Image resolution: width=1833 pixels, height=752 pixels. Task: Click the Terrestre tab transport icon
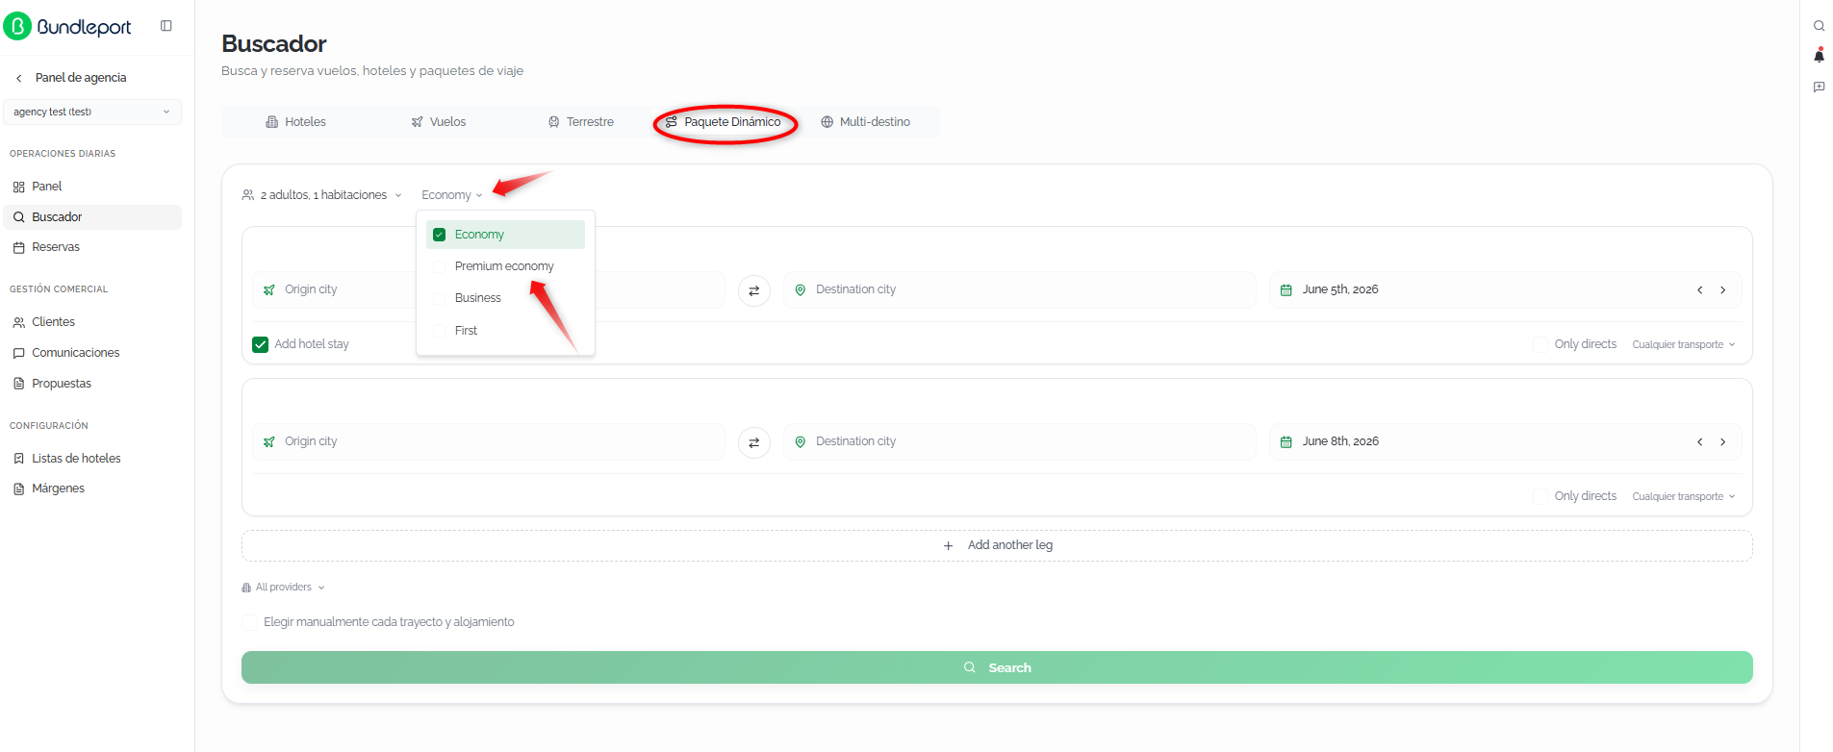(x=554, y=122)
